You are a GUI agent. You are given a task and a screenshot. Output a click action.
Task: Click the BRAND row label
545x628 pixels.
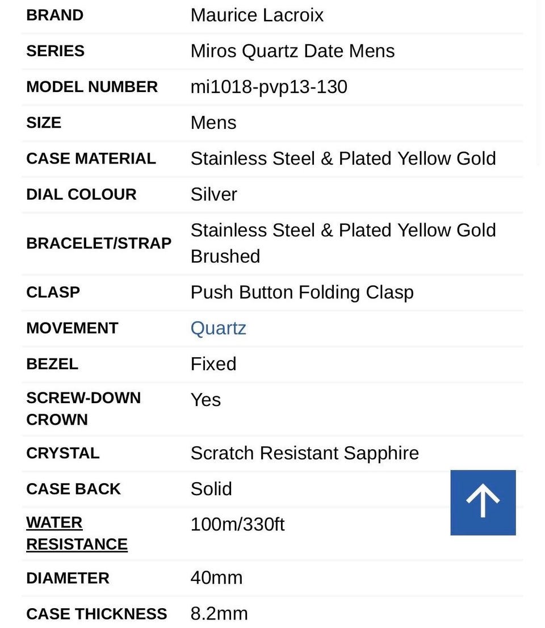[x=54, y=15]
